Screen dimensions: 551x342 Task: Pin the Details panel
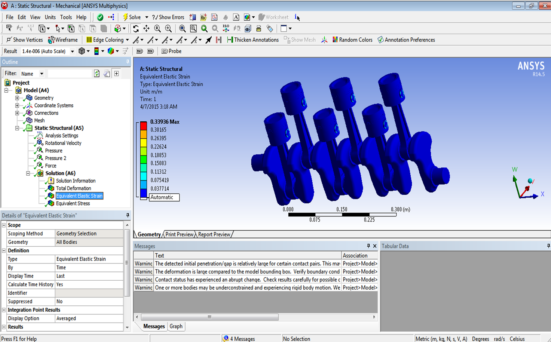(x=128, y=215)
